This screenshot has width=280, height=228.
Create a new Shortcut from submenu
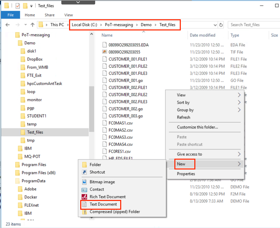click(x=122, y=172)
